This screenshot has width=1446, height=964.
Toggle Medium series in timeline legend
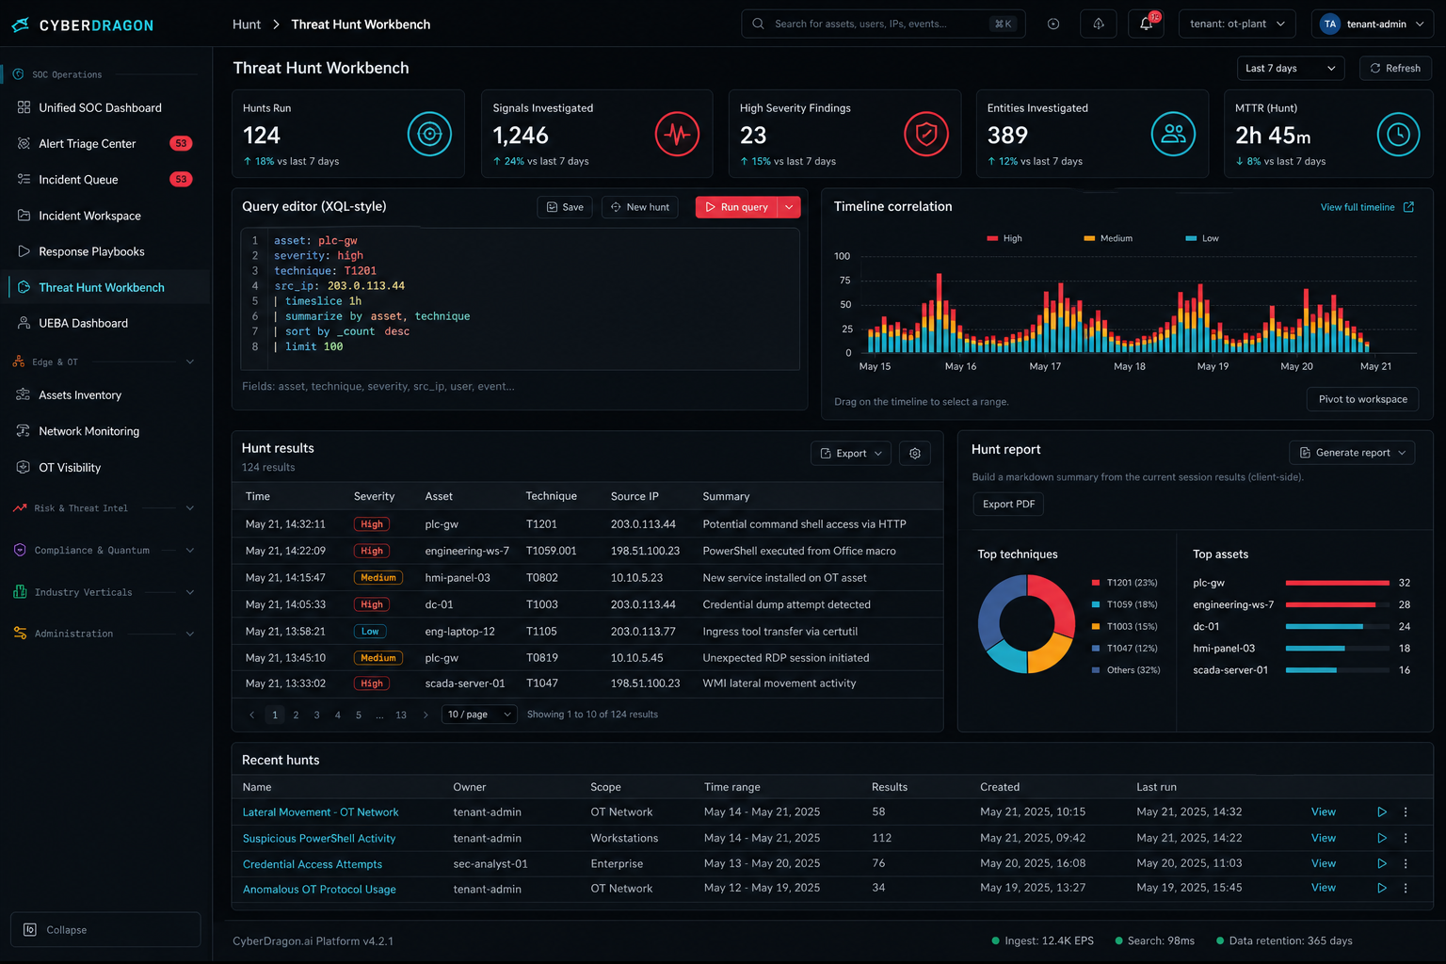click(x=1108, y=238)
